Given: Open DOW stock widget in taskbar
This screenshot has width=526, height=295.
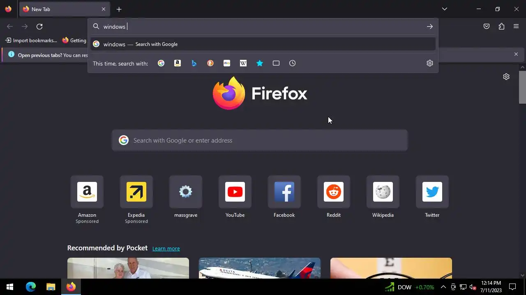Looking at the screenshot, I should tap(409, 287).
